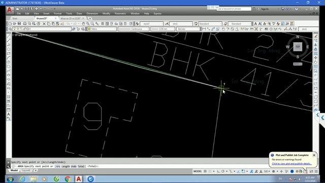Screen dimensions: 325x183
Task: Select the Aligned dimension tool
Action: pyautogui.click(x=209, y=29)
